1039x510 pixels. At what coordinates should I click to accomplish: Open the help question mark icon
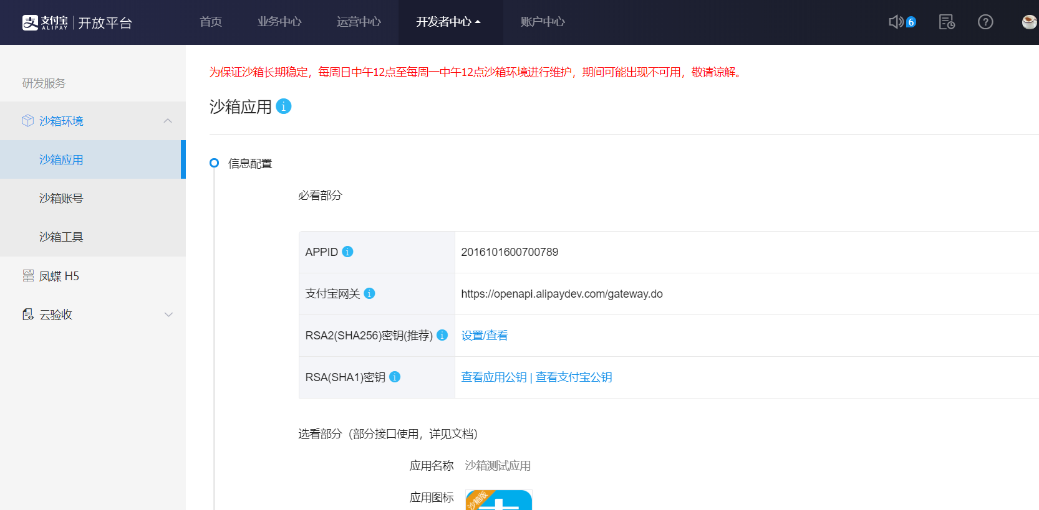click(x=985, y=22)
